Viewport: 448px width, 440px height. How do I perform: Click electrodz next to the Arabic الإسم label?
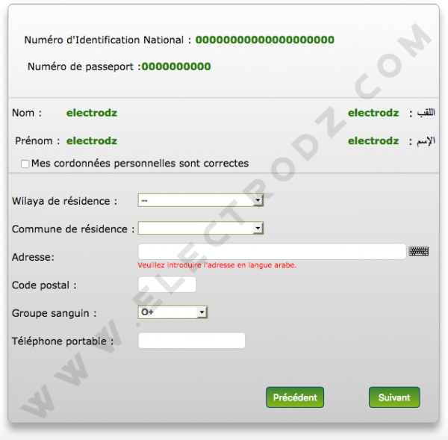pos(373,141)
